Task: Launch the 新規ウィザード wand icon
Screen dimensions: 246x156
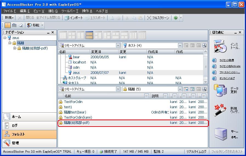Action: [x=220, y=110]
